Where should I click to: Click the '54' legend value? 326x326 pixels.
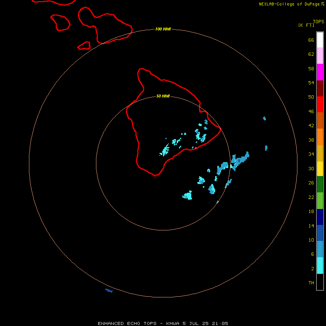click(x=311, y=83)
